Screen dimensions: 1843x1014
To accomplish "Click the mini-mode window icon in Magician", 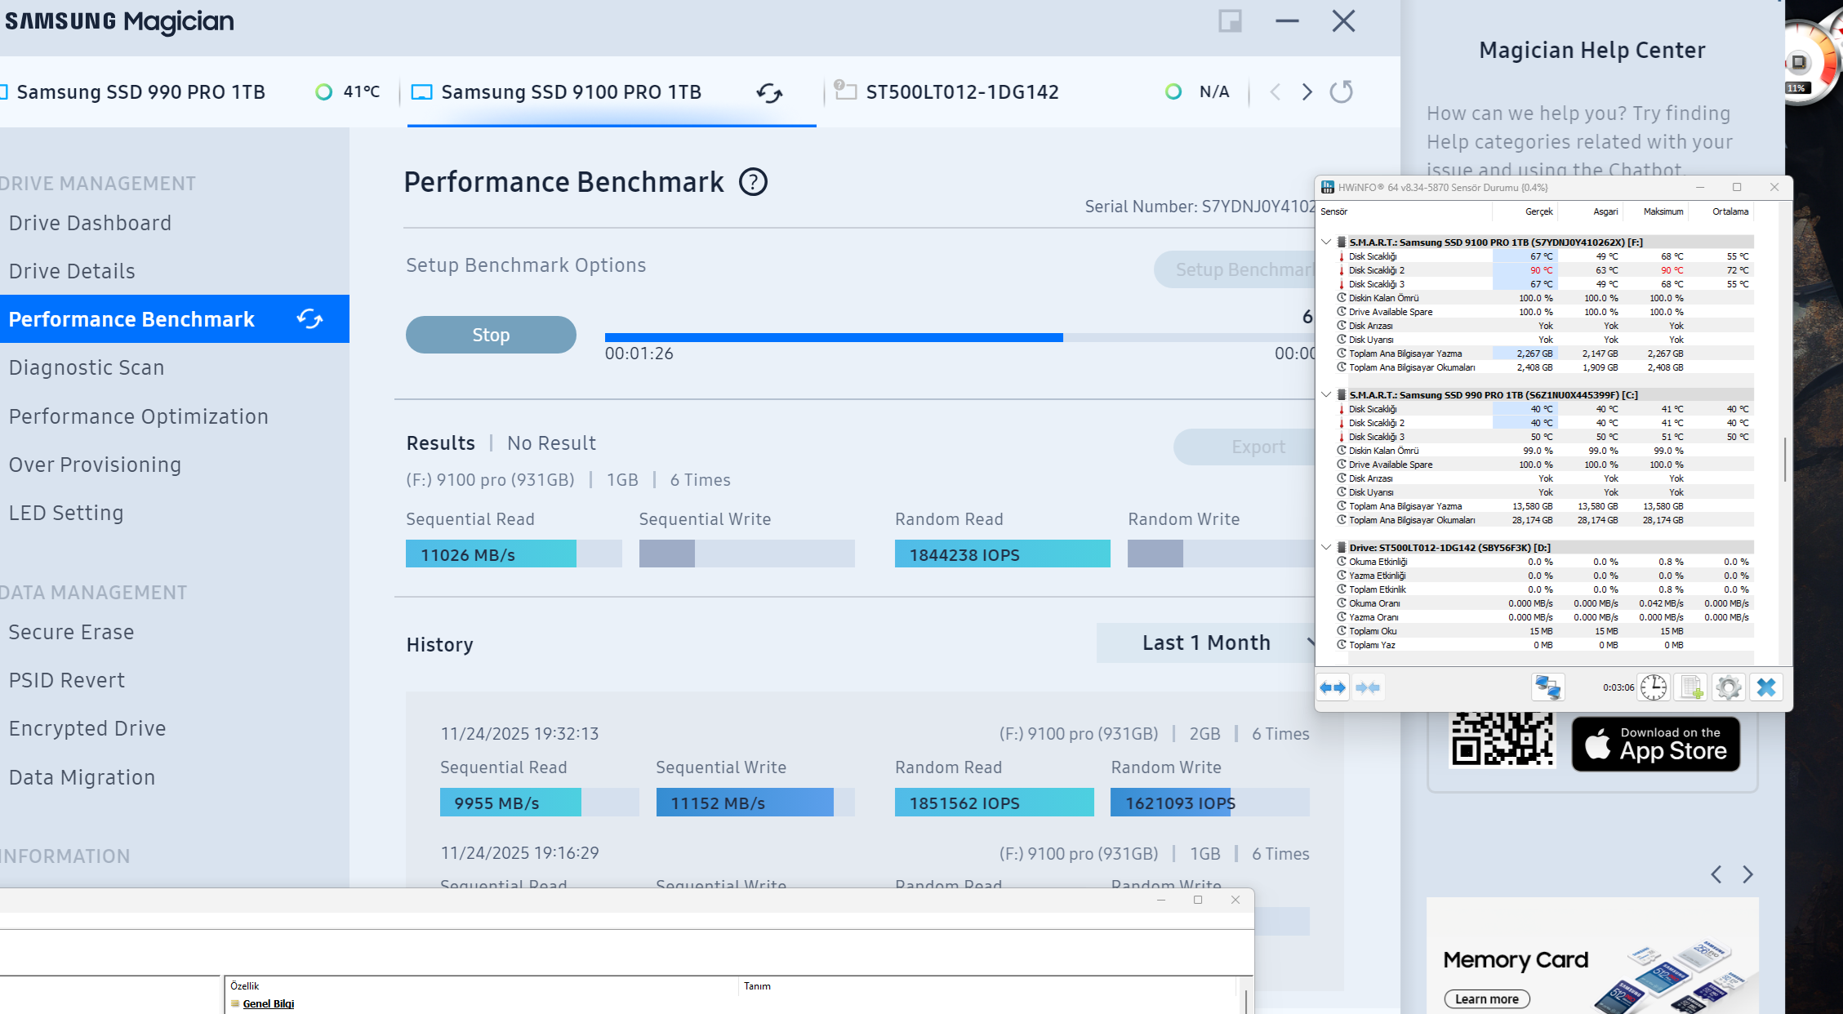I will [1230, 21].
